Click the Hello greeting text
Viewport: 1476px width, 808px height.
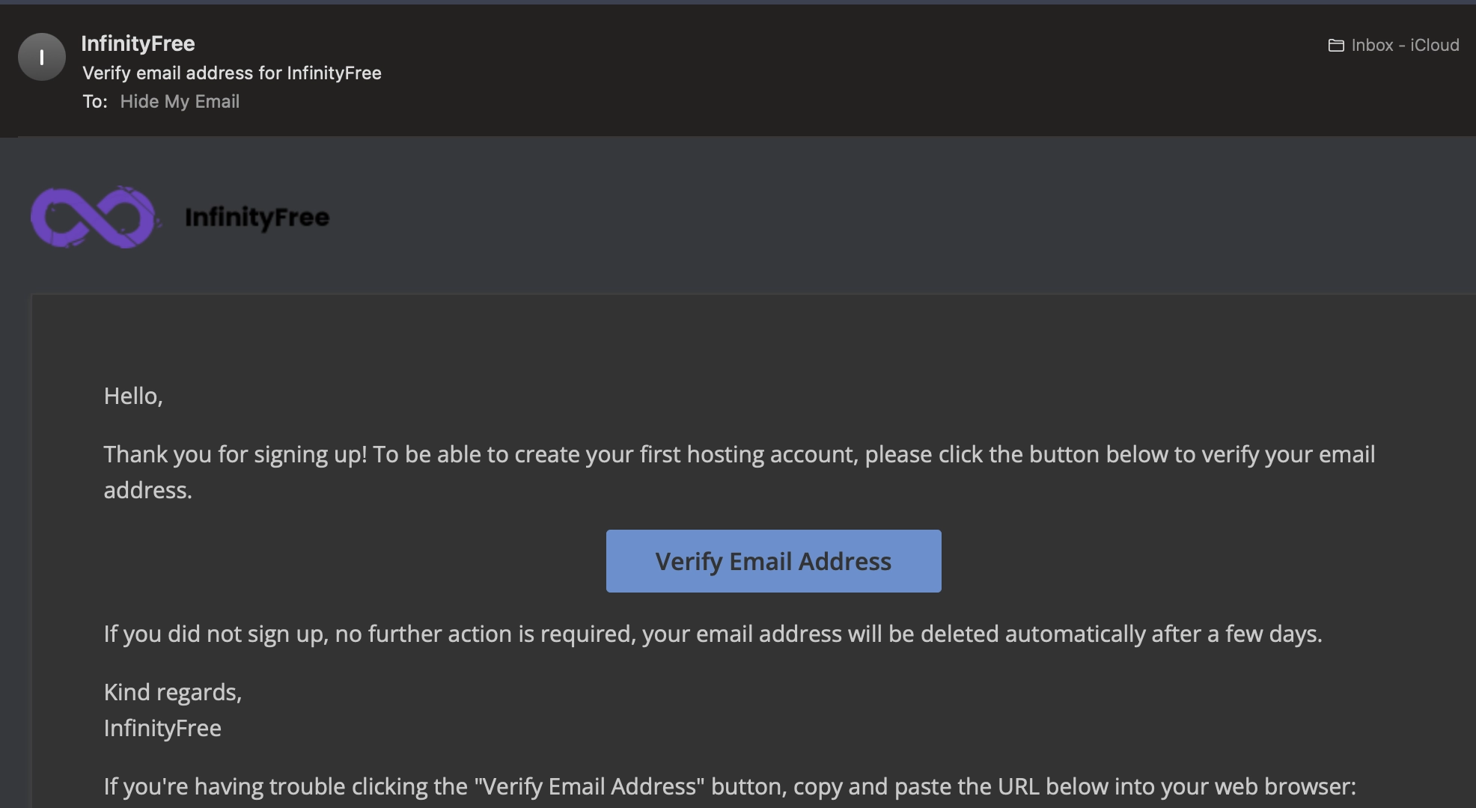[x=133, y=397]
